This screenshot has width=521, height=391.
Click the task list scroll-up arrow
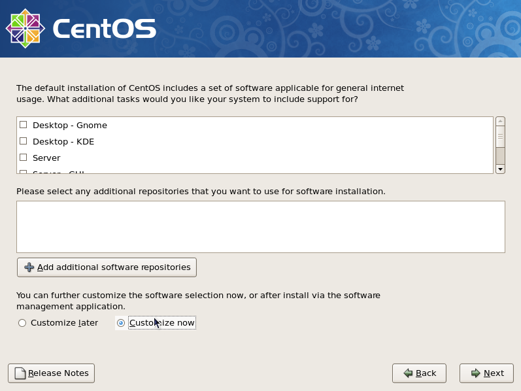point(500,121)
